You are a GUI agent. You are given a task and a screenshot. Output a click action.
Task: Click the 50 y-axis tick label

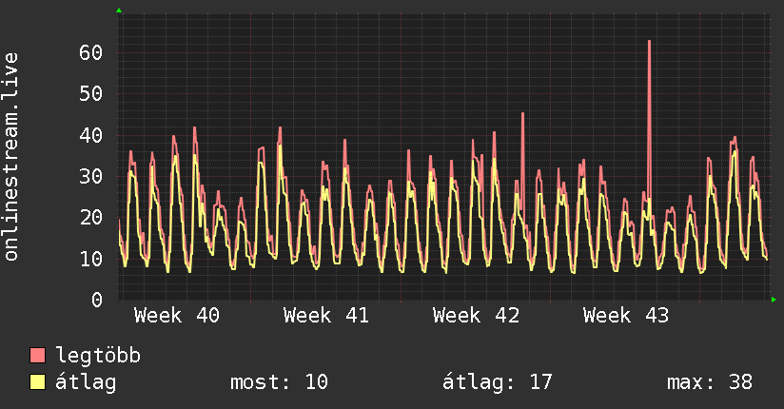[x=91, y=93]
